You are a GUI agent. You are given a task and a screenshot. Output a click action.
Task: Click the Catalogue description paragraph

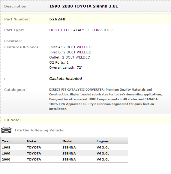click(106, 99)
